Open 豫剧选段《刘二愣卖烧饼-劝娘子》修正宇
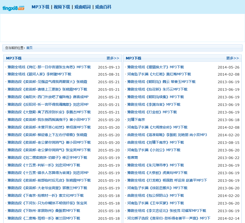Screen dimensions: 245x223 tap(47, 158)
